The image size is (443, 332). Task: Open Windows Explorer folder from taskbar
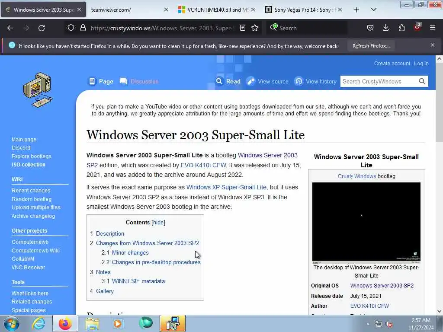[92, 323]
